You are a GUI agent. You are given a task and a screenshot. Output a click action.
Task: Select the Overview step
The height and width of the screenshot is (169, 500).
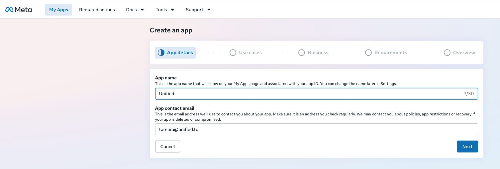pos(459,53)
